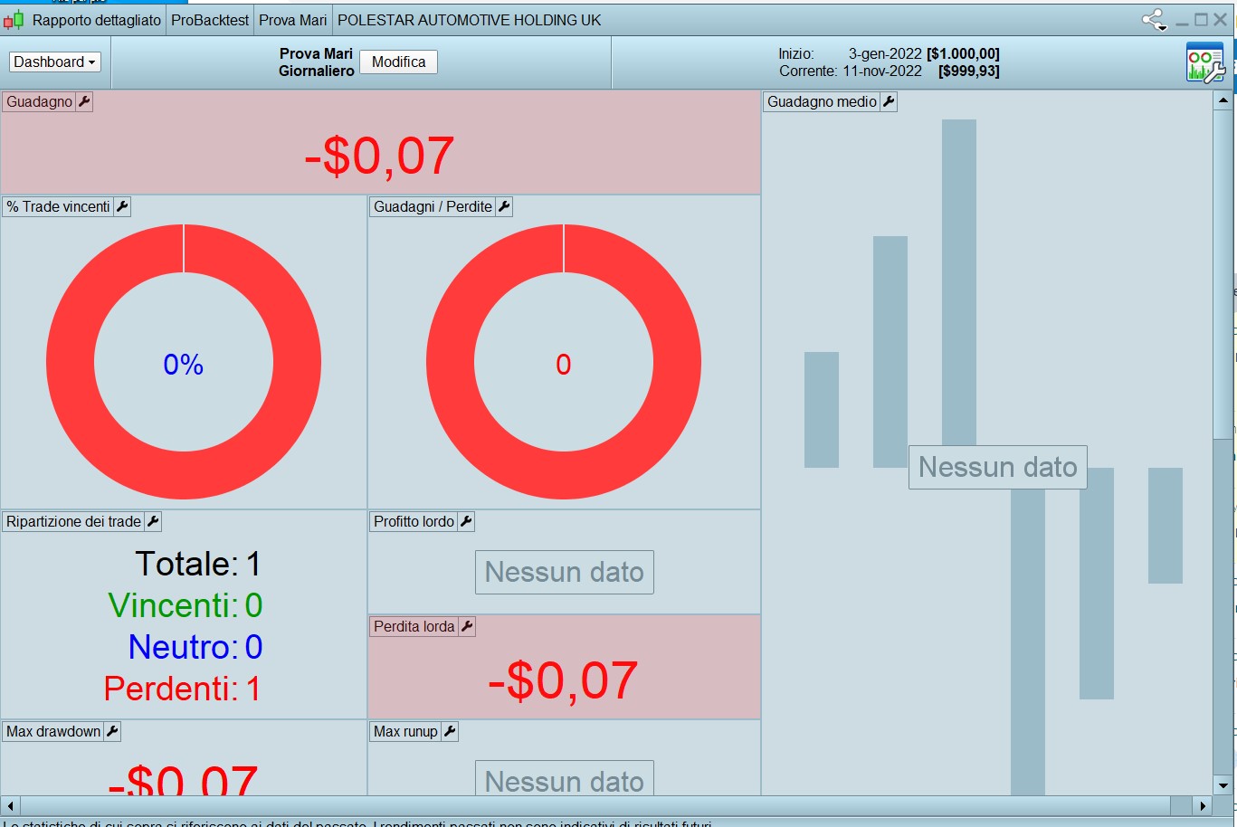Click the vertical scrollbar down arrow
The image size is (1237, 827).
(1223, 785)
